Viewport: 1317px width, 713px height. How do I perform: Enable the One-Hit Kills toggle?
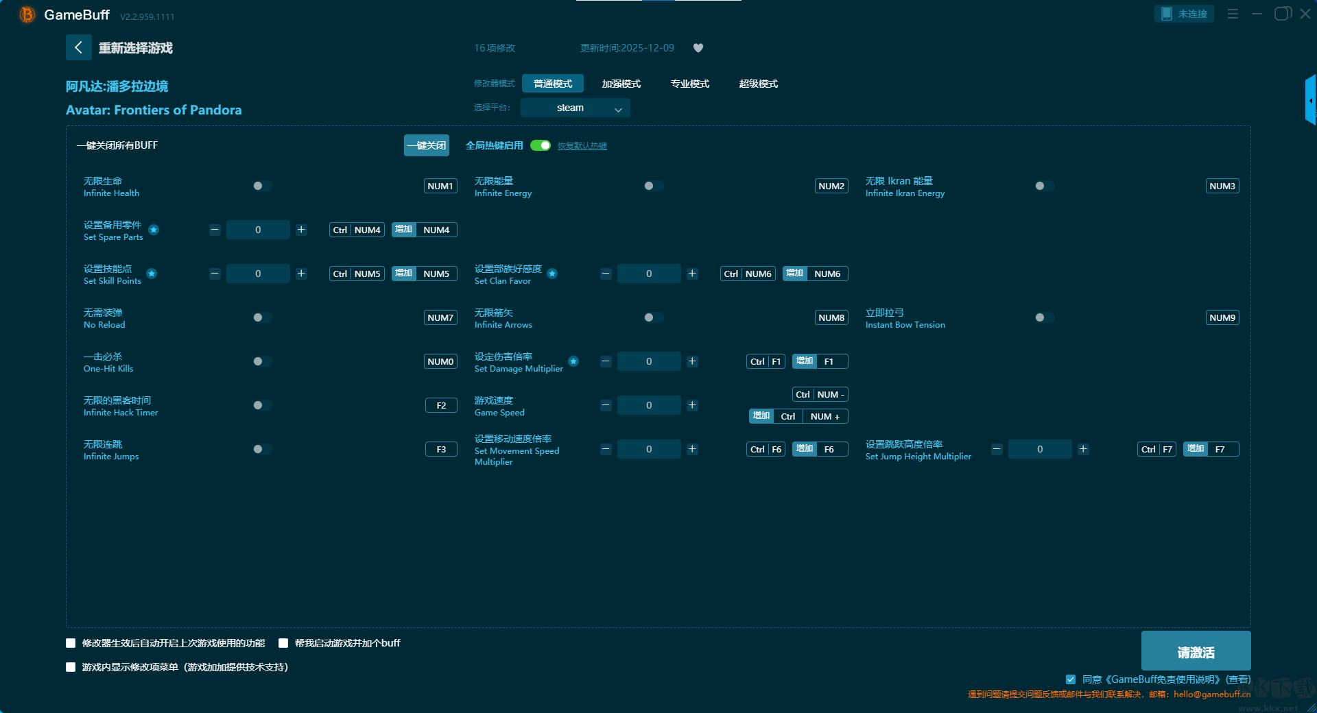262,361
